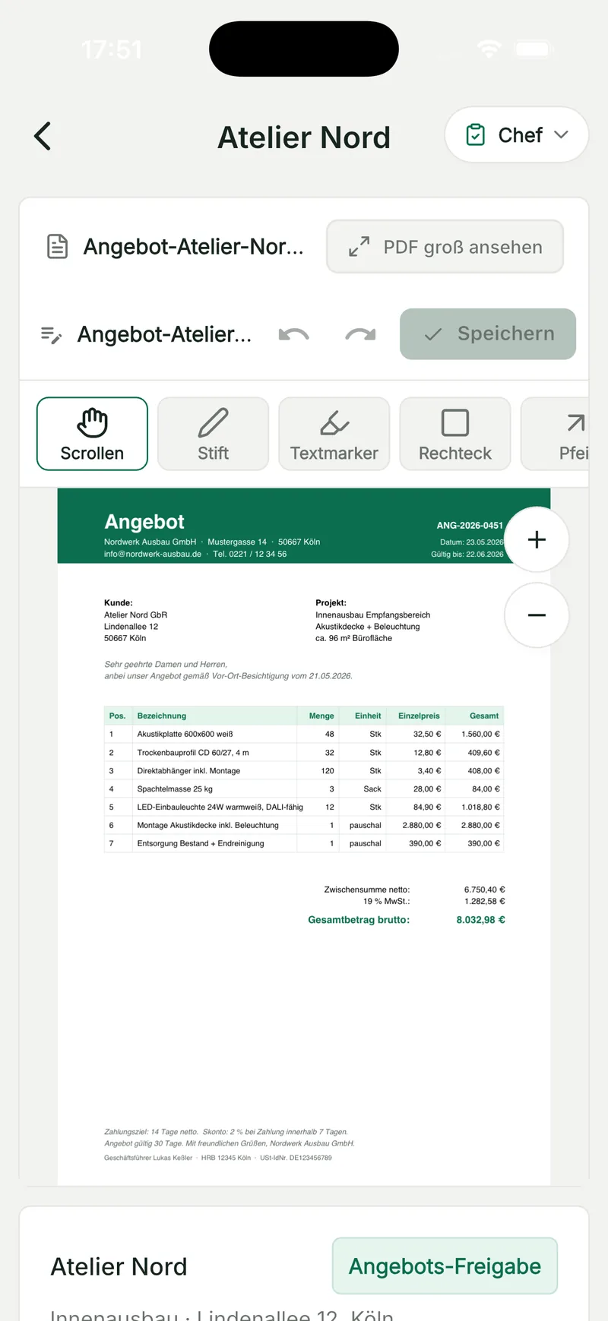Click the 1.560,00 € total cell
The image size is (608, 1321).
[x=480, y=735]
